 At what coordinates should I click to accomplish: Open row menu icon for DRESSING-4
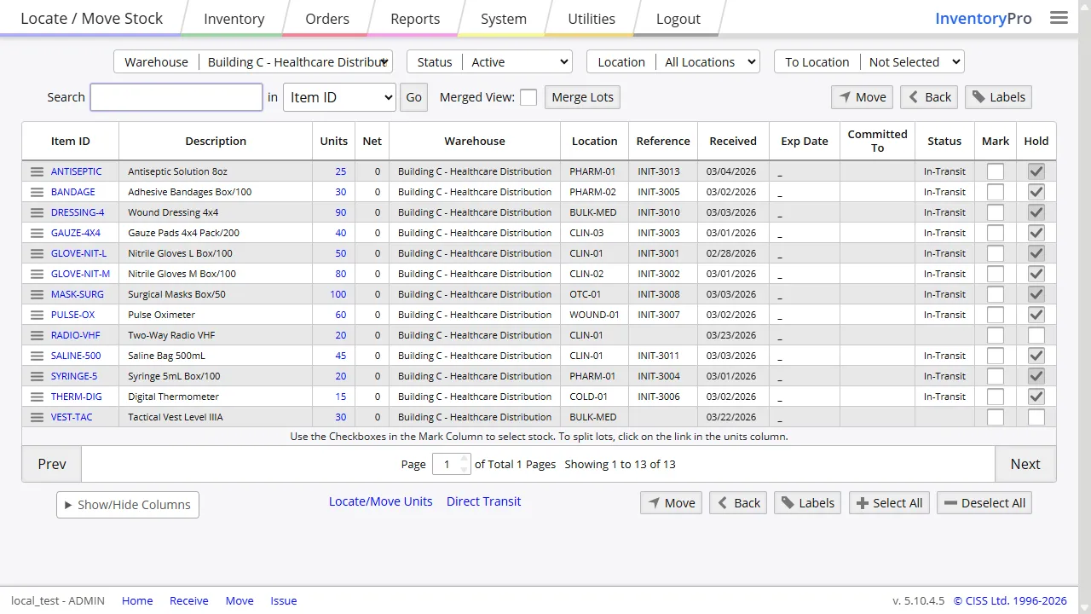pos(37,212)
